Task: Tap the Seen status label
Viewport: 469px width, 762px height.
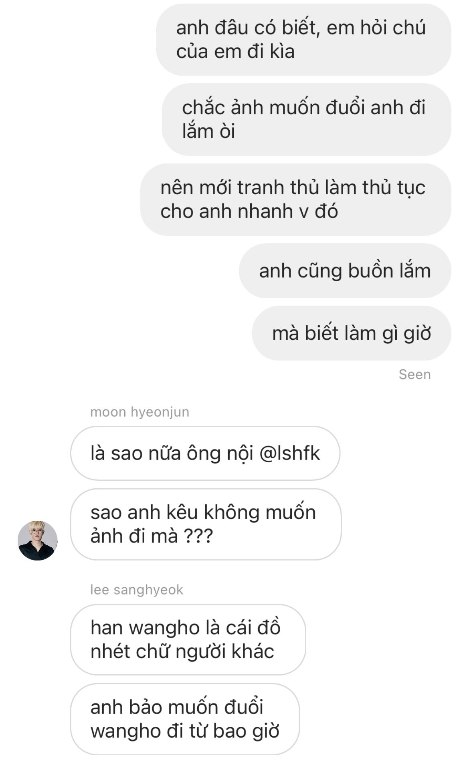Action: [x=414, y=375]
